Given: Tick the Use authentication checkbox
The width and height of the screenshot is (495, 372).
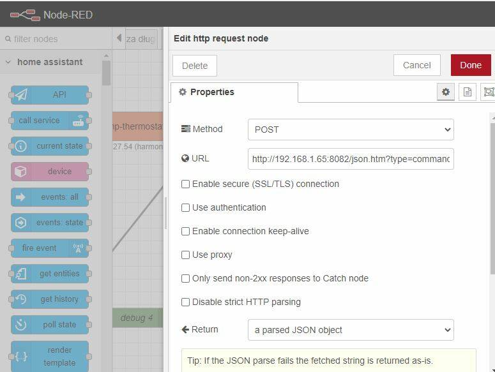Looking at the screenshot, I should [185, 208].
